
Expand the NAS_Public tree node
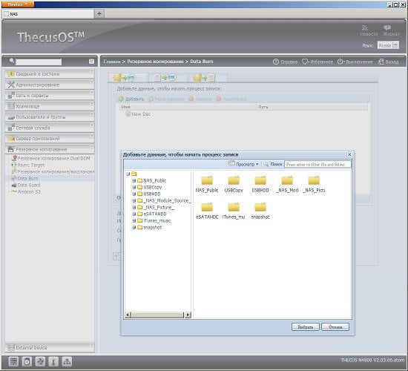click(x=134, y=180)
